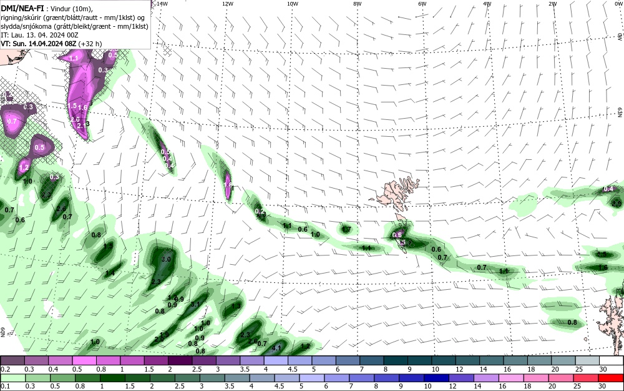Click the red-pink swatch labeled 25
This screenshot has width=624, height=391.
[x=585, y=378]
